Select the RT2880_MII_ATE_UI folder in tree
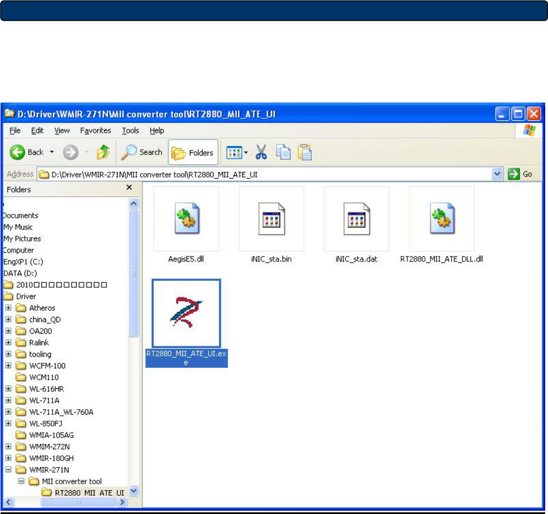 pos(89,492)
